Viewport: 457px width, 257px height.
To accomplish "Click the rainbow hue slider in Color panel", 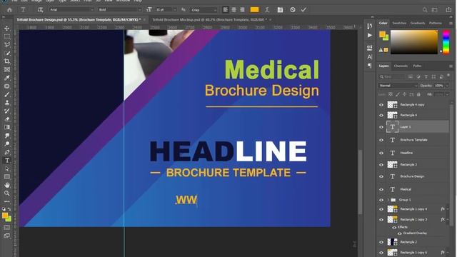I will tap(446, 42).
